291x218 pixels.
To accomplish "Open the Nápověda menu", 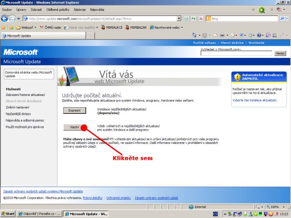I will (x=97, y=10).
